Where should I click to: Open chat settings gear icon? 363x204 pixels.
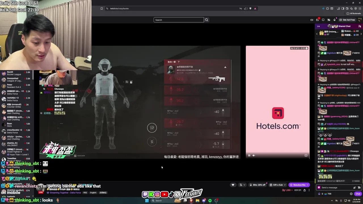tap(351, 194)
